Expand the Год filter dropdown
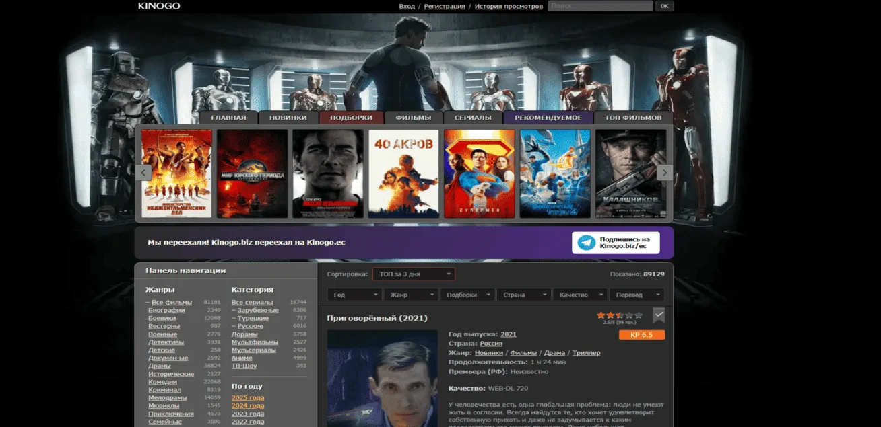 pyautogui.click(x=355, y=295)
